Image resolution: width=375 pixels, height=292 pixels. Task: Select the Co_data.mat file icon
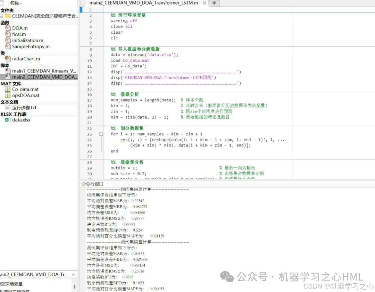click(8, 89)
